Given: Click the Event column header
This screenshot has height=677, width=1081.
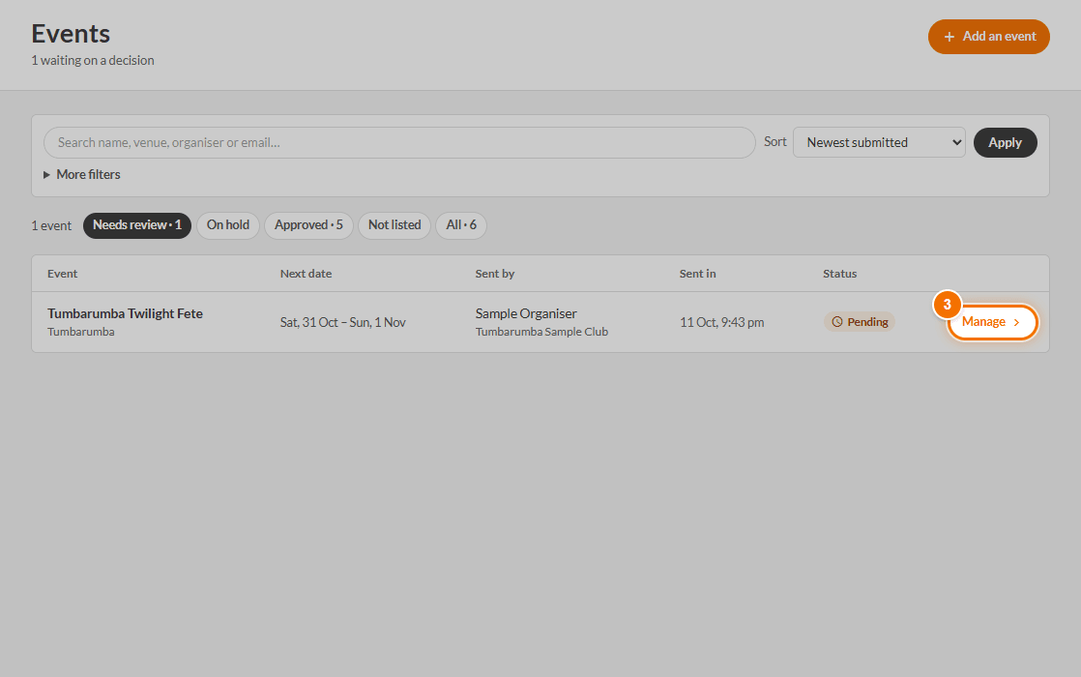Looking at the screenshot, I should point(62,274).
